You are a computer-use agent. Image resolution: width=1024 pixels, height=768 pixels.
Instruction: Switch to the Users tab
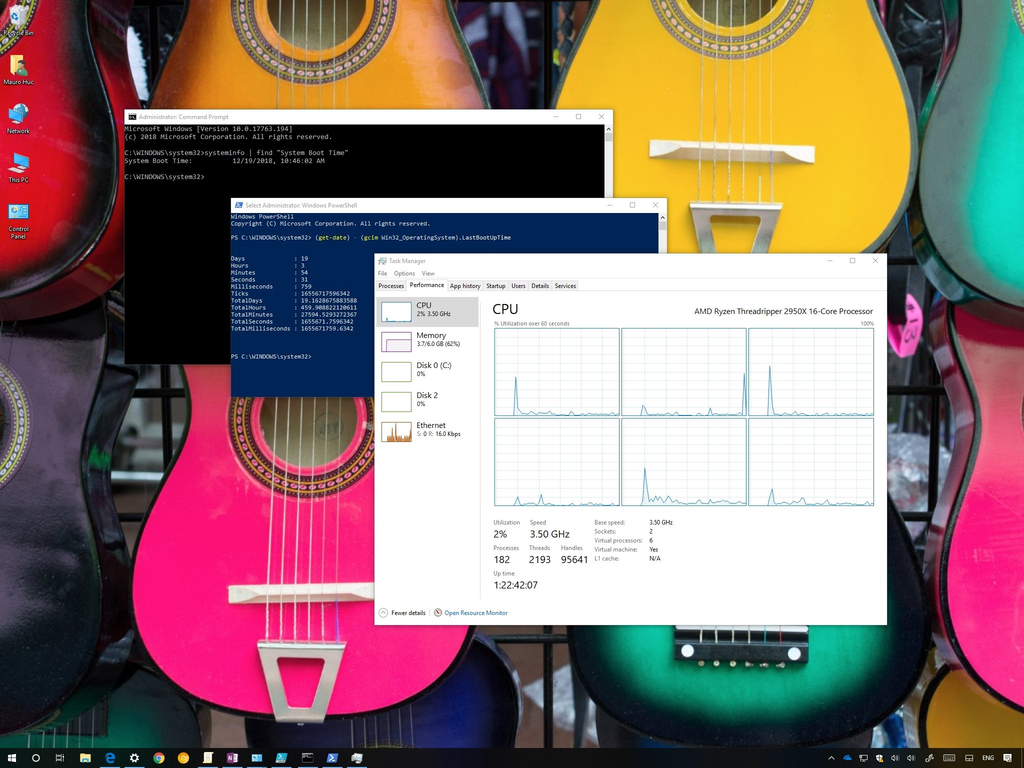pos(518,286)
